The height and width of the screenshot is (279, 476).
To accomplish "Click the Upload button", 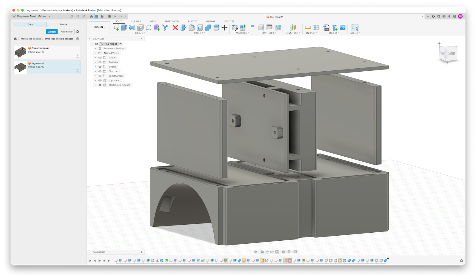I will 52,32.
